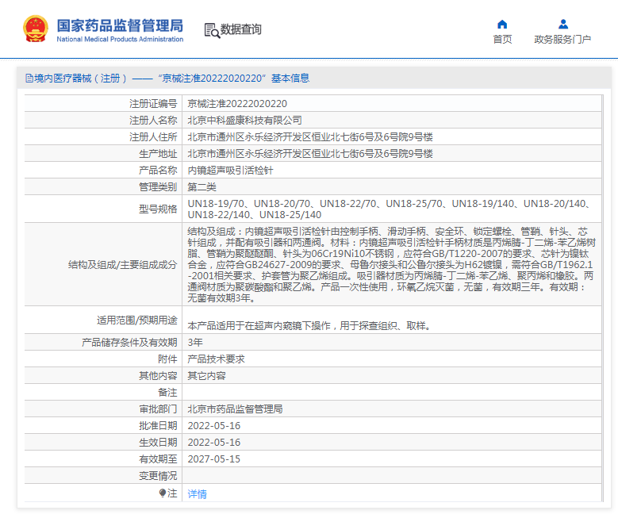Click the document icon before 境内医疗器械
Screen dimensions: 618x518
click(x=29, y=78)
